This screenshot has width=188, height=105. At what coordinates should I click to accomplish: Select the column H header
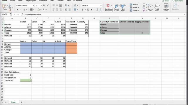pos(94,18)
